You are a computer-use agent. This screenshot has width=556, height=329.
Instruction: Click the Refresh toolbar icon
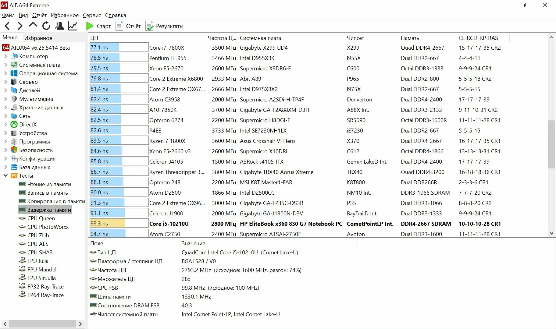click(46, 26)
